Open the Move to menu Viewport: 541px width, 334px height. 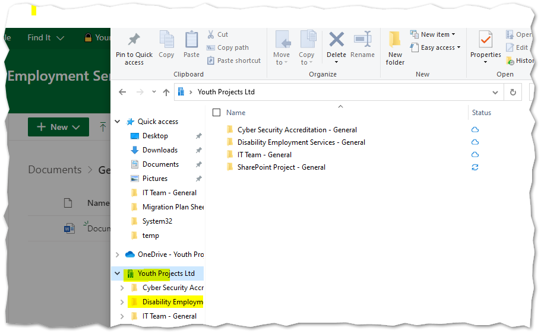(x=281, y=47)
